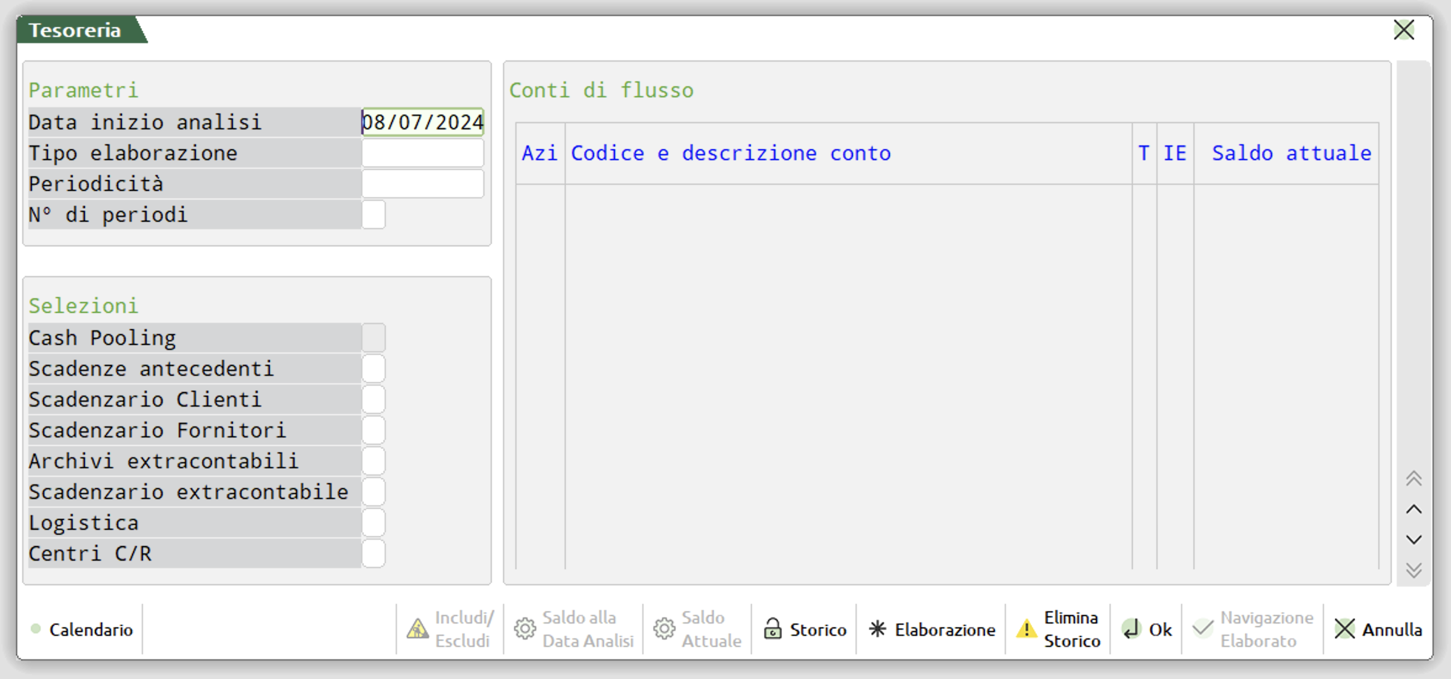Open the Tipo elaborazione field
The height and width of the screenshot is (679, 1451).
[422, 153]
